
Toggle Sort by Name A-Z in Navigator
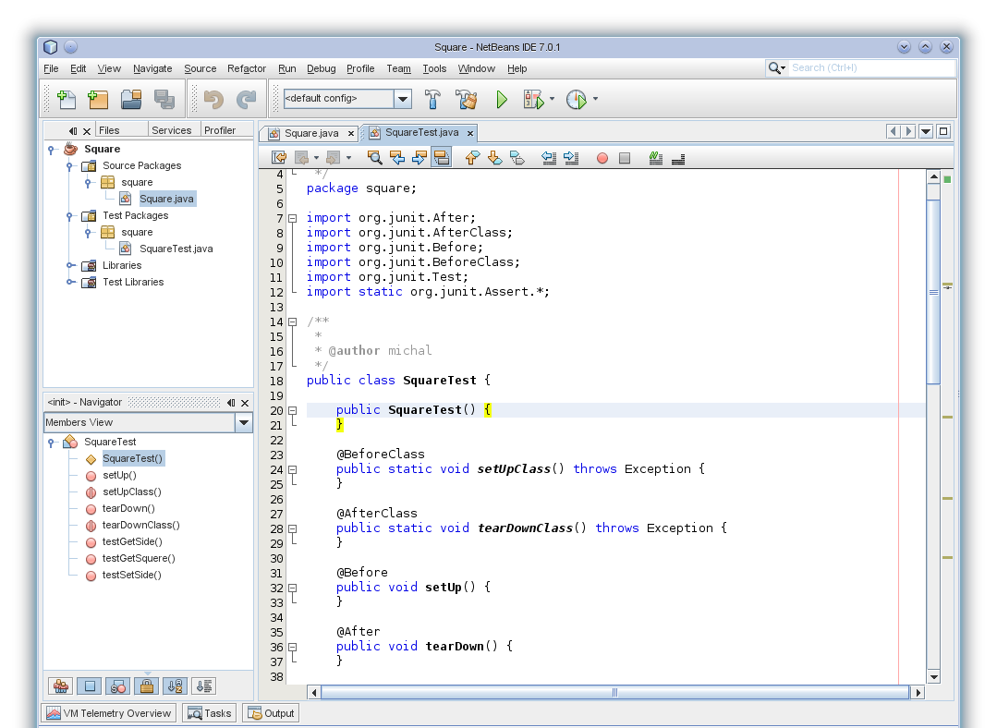176,686
